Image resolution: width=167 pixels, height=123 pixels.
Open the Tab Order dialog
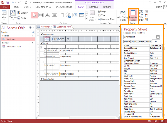tap(141, 16)
